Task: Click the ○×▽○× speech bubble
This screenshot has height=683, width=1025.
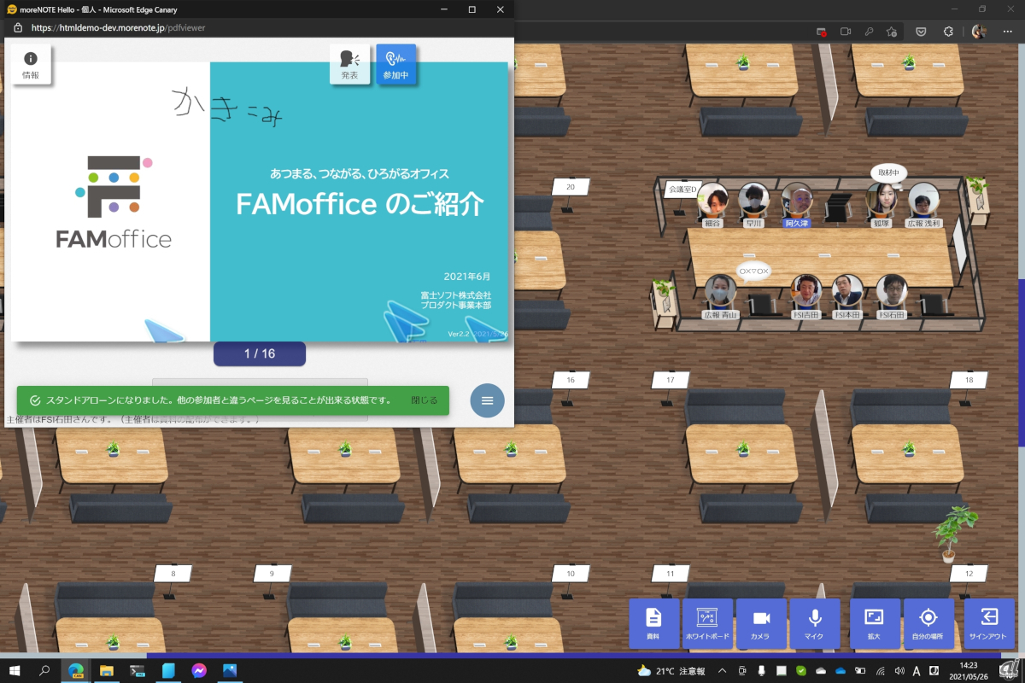Action: click(x=754, y=271)
